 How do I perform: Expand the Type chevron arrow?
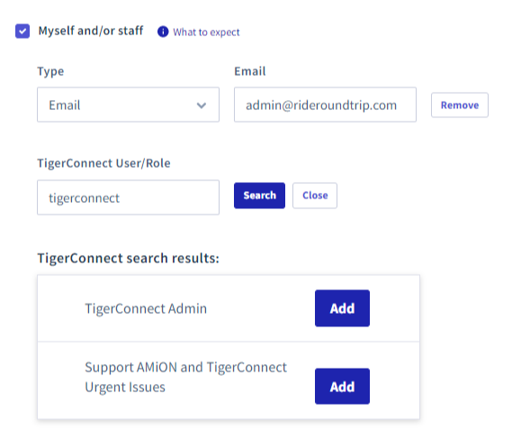pos(202,105)
